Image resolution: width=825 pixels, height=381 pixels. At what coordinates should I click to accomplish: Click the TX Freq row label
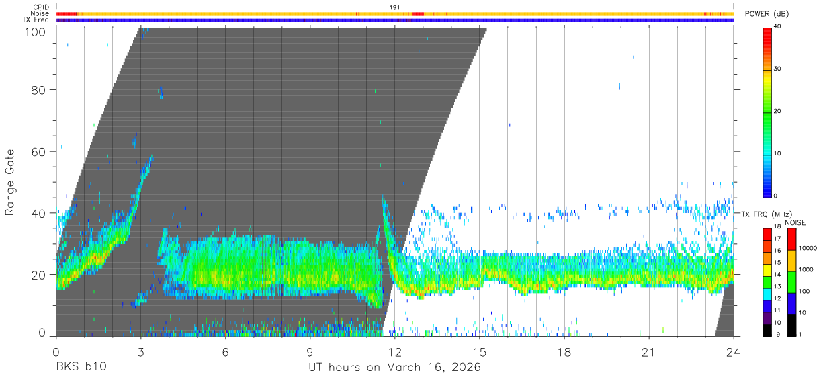[36, 19]
